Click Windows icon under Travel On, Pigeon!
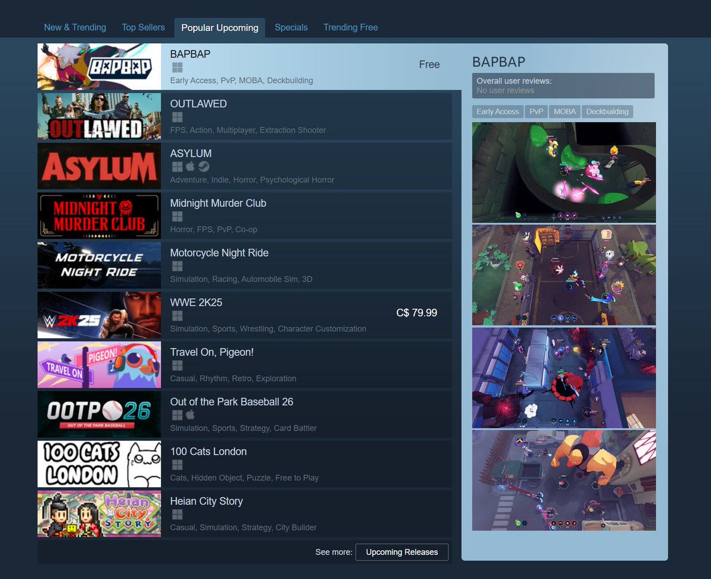The image size is (711, 579). 177,366
